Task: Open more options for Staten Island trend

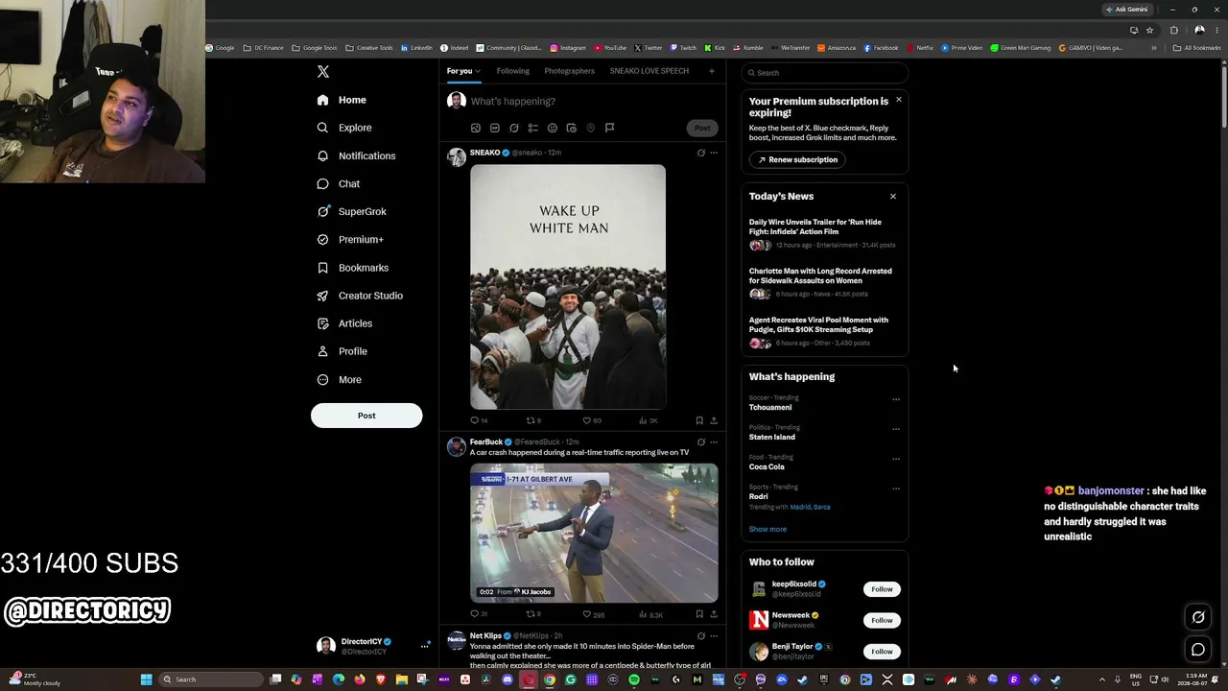Action: (x=896, y=429)
